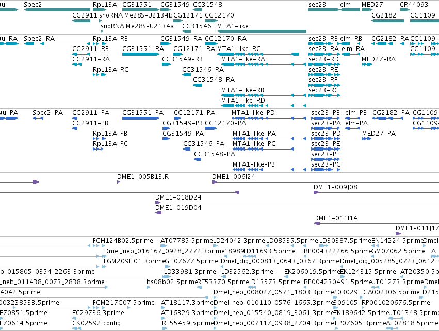This screenshot has width=439, height=331.
Task: Click EST bs08b02.5prime
Action: [x=149, y=287]
